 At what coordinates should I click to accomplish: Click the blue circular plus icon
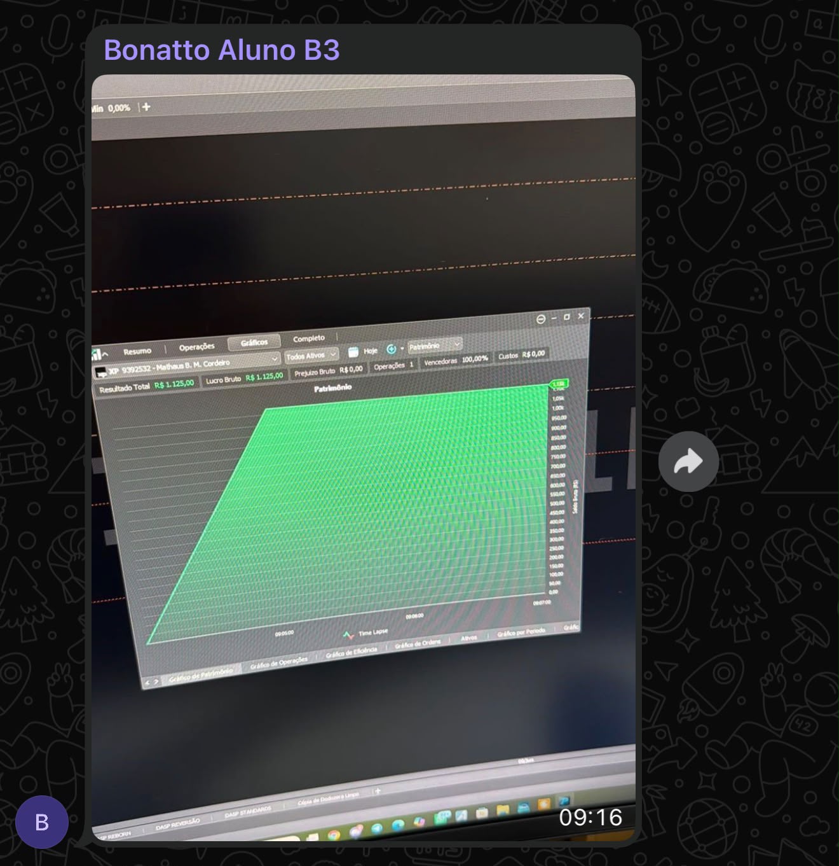(391, 349)
